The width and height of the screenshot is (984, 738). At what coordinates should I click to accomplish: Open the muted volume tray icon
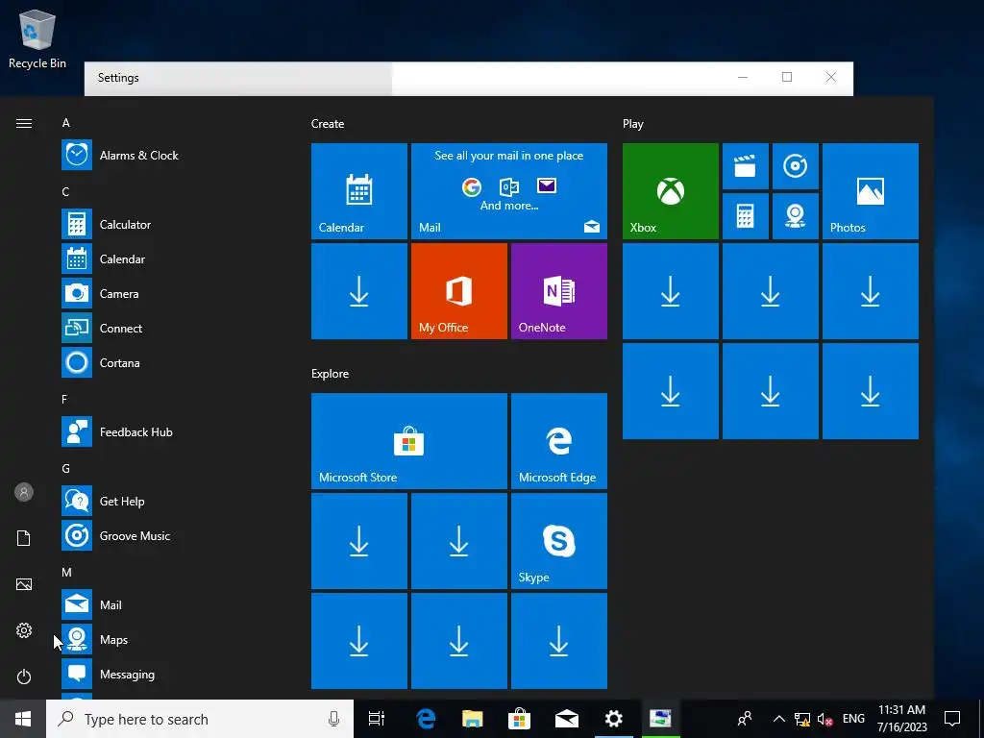pos(824,719)
